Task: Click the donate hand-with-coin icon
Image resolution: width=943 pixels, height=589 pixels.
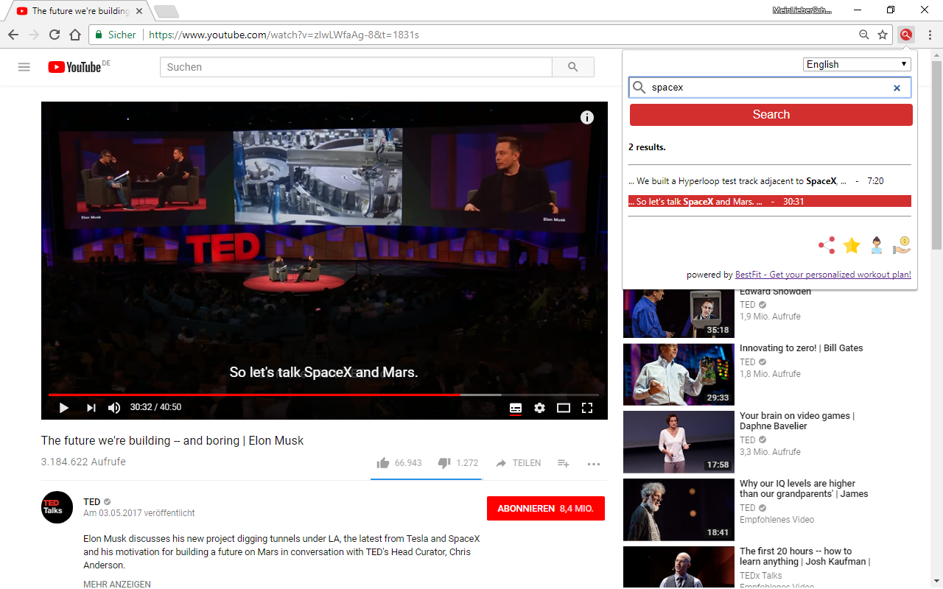Action: click(x=902, y=245)
